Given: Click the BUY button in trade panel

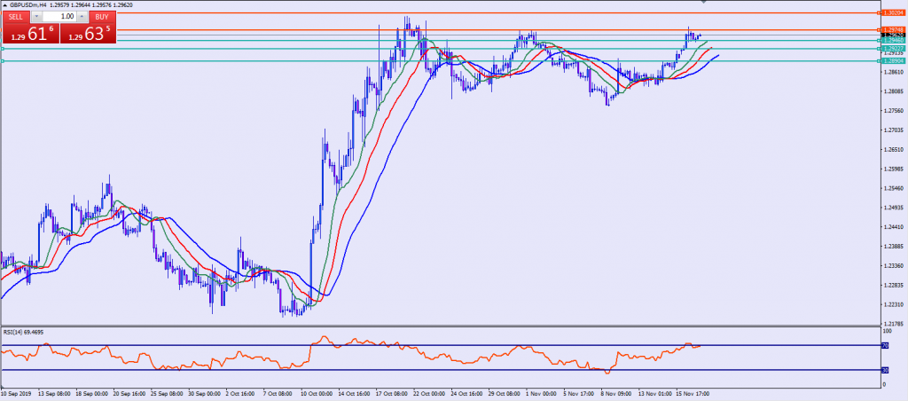Looking at the screenshot, I should click(102, 16).
